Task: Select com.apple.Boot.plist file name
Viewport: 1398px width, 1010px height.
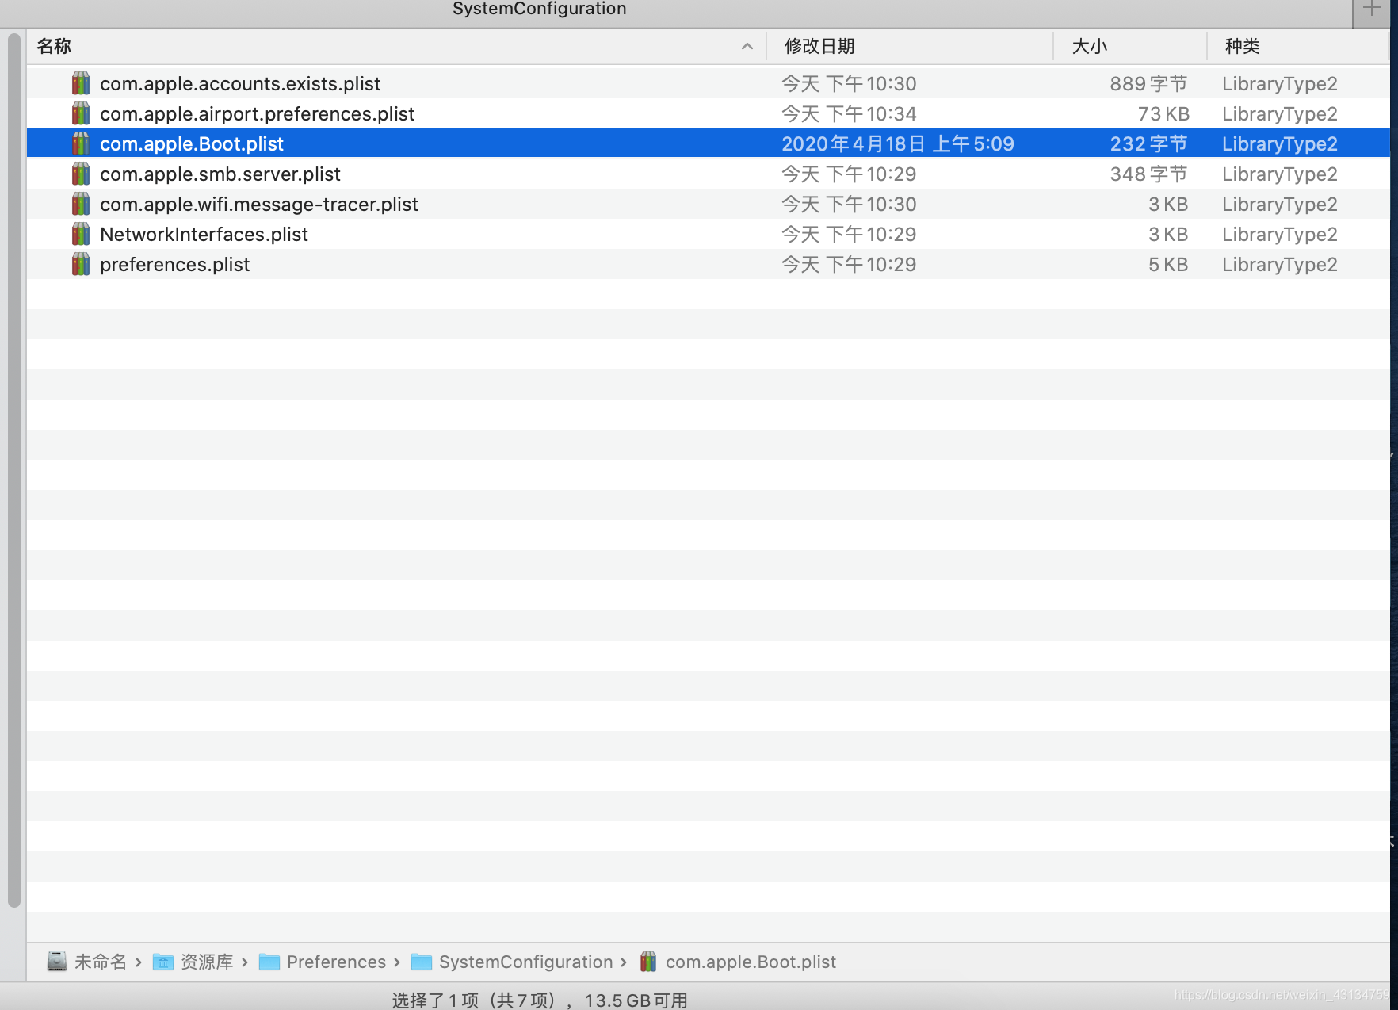Action: coord(192,143)
